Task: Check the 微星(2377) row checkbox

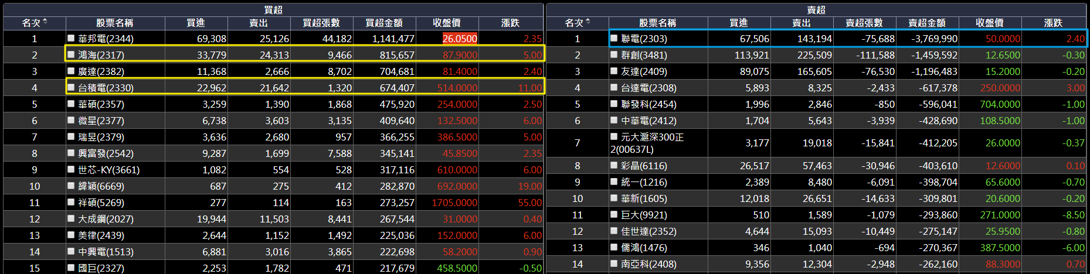Action: coord(71,119)
